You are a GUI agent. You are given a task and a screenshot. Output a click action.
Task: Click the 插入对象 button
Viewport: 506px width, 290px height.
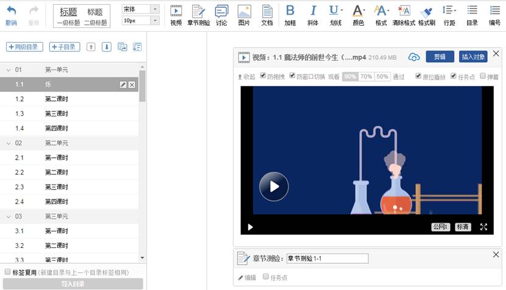coord(473,57)
